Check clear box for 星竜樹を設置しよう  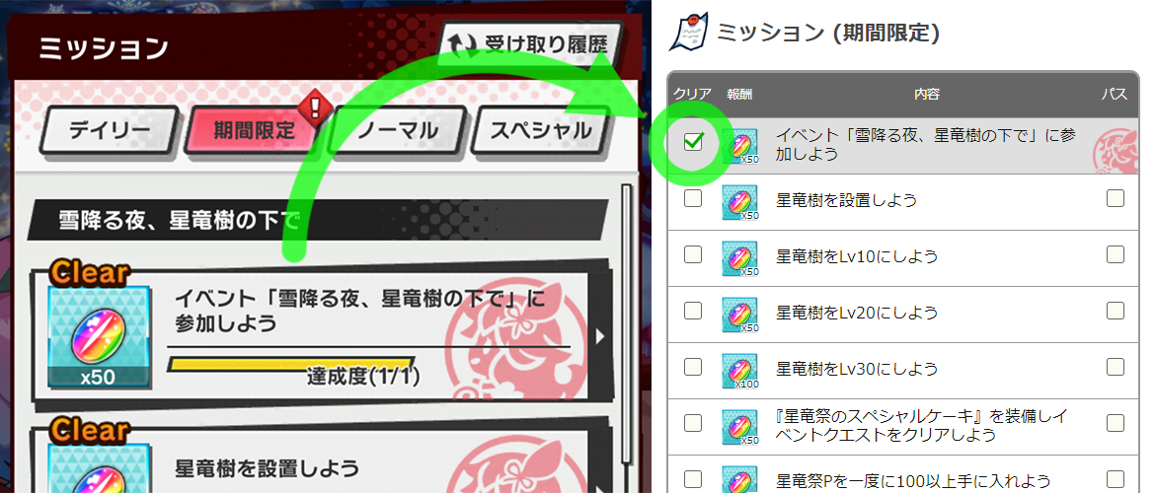(692, 198)
